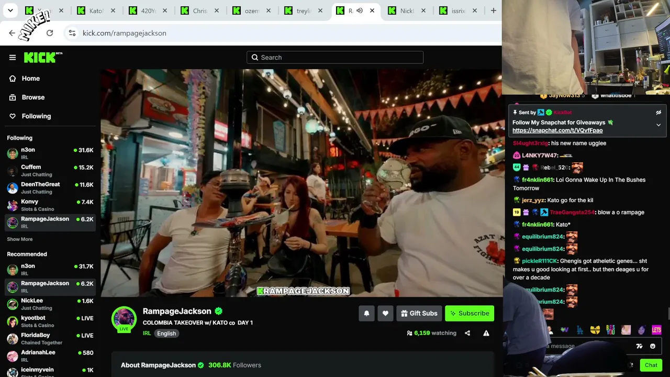
Task: Click the browser address bar URL
Action: click(x=125, y=33)
